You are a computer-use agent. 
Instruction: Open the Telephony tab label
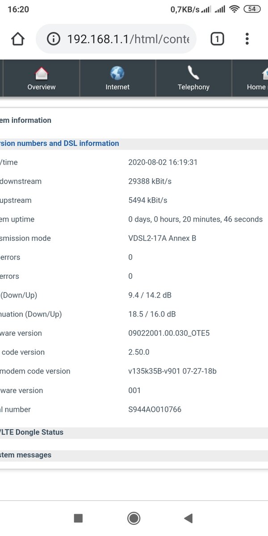coord(193,87)
